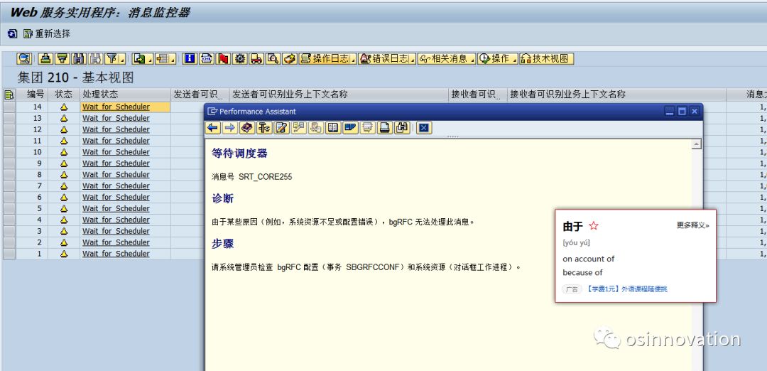Open Wait_for_Scheduler link in row 10

click(116, 151)
